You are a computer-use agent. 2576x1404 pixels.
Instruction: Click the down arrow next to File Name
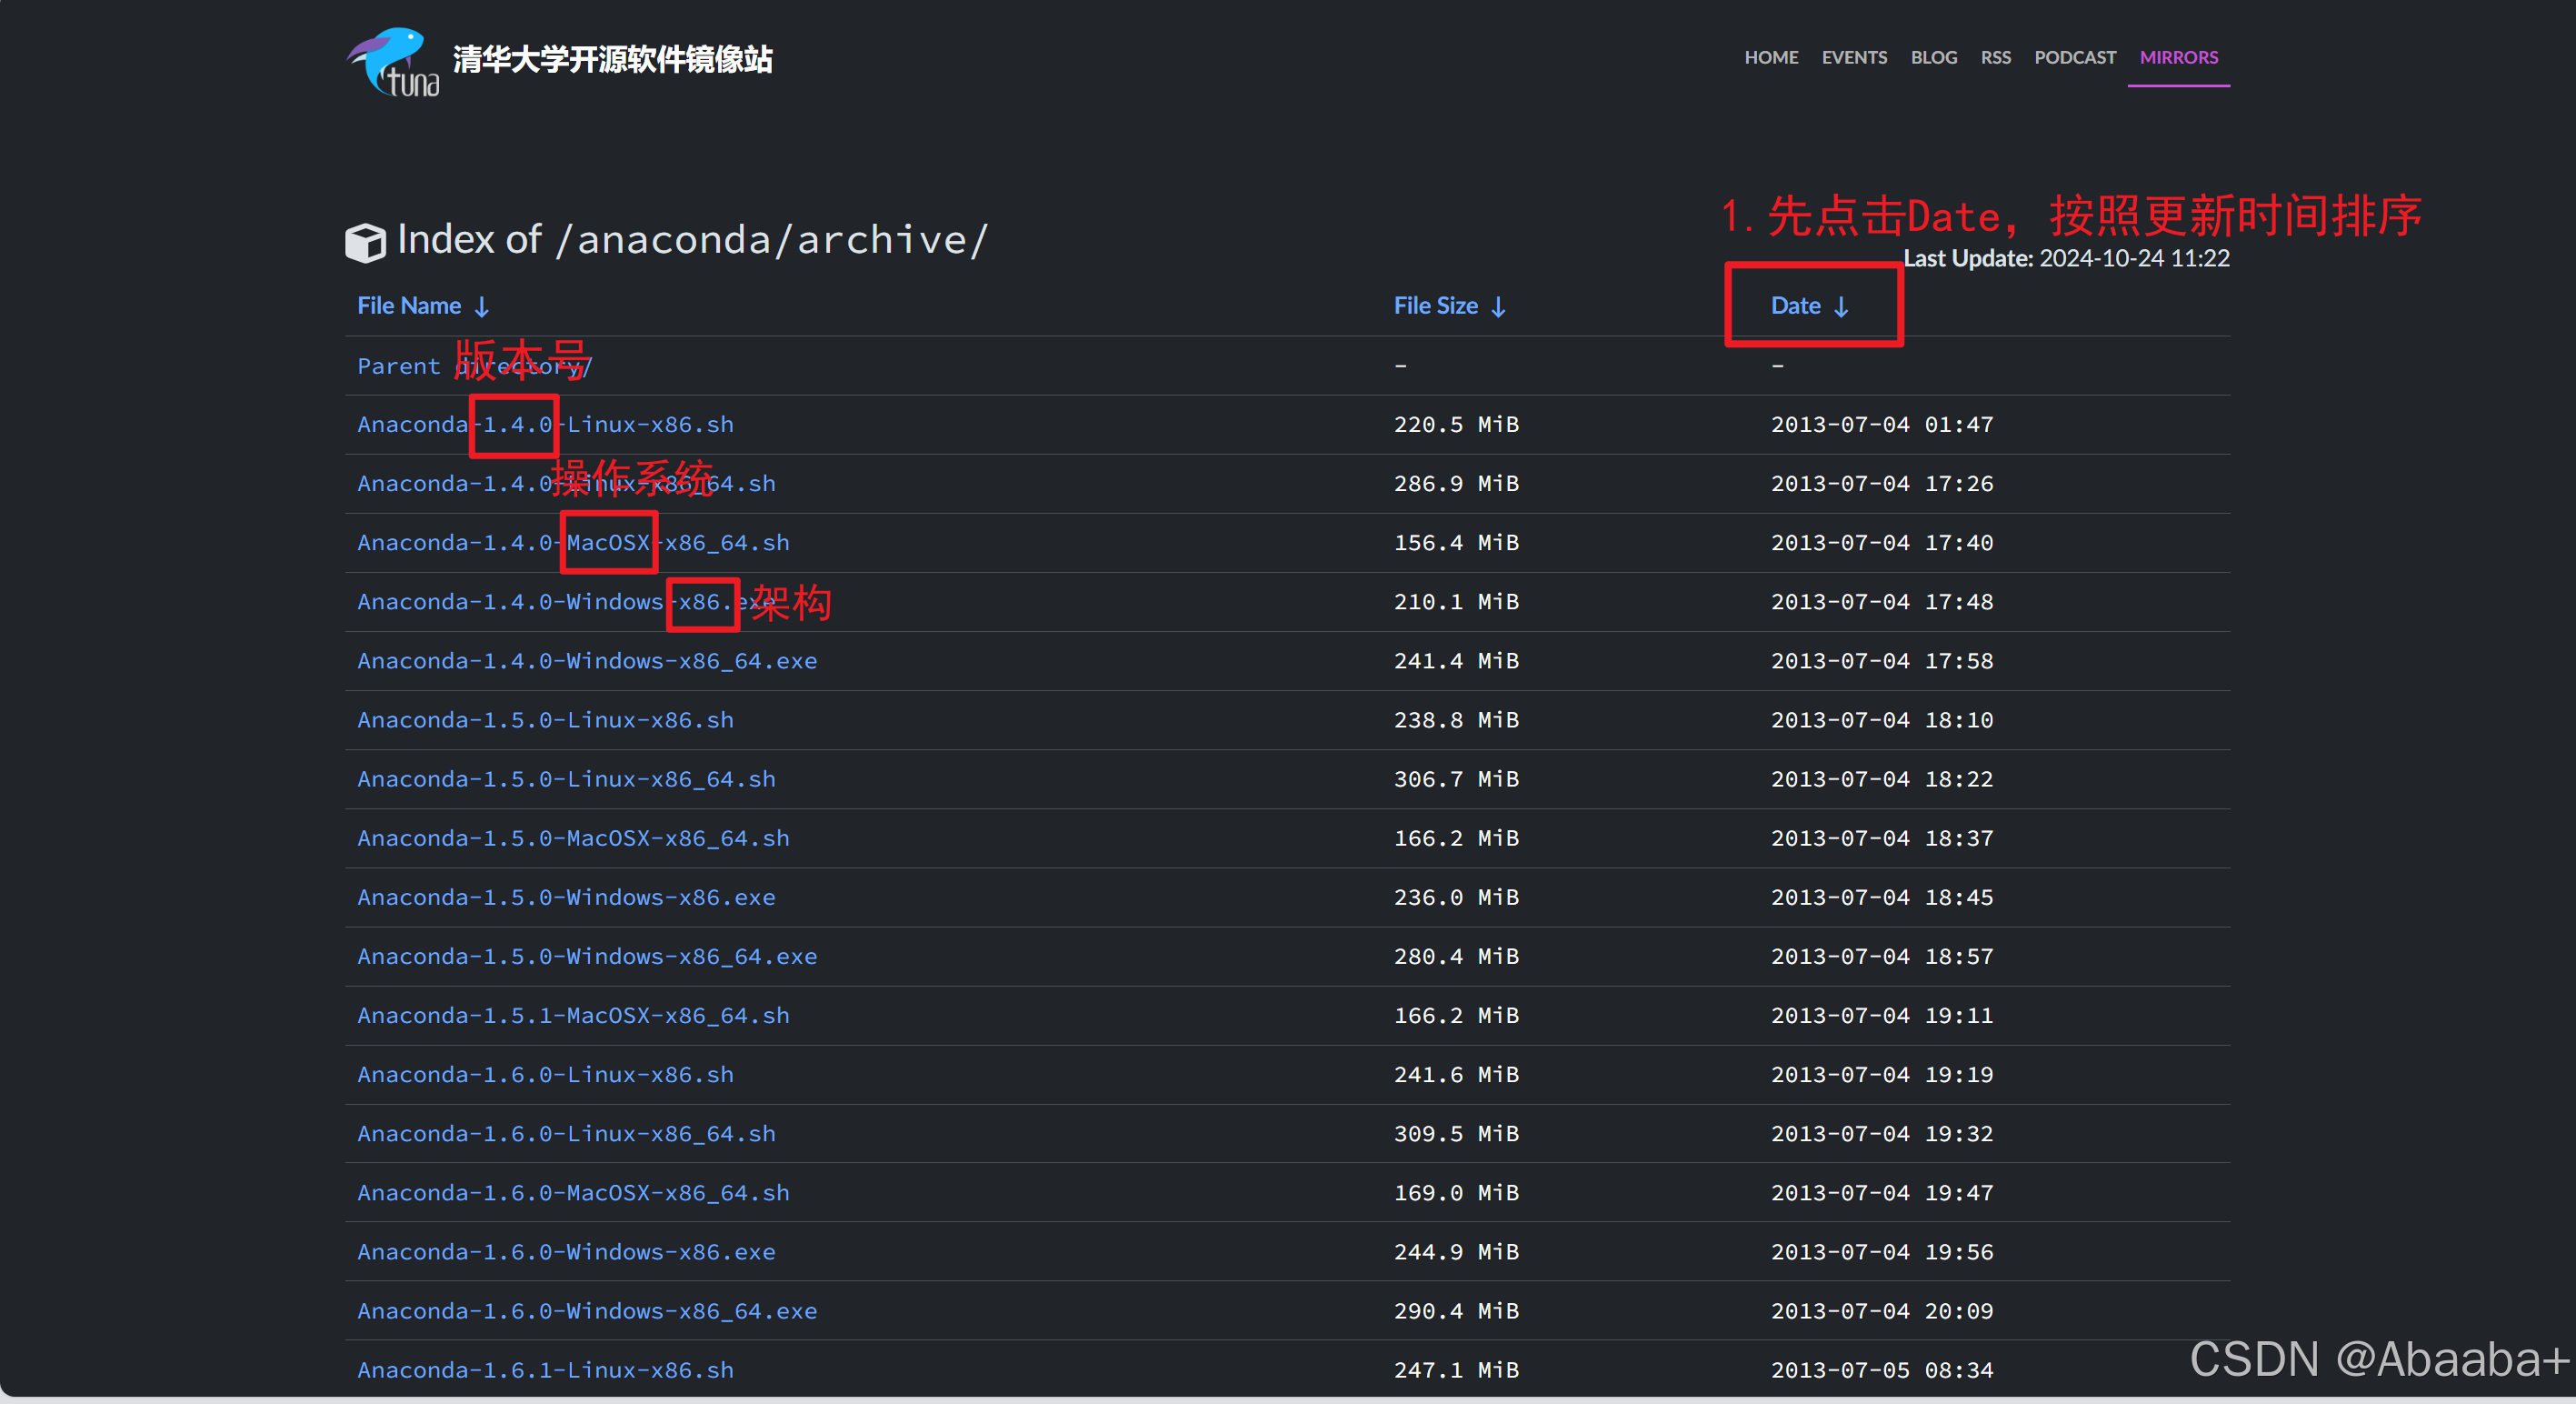coord(483,306)
